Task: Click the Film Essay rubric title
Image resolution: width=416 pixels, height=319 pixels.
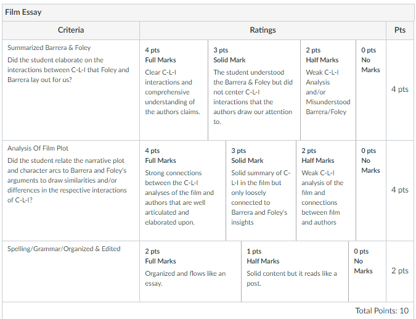Action: click(x=23, y=12)
